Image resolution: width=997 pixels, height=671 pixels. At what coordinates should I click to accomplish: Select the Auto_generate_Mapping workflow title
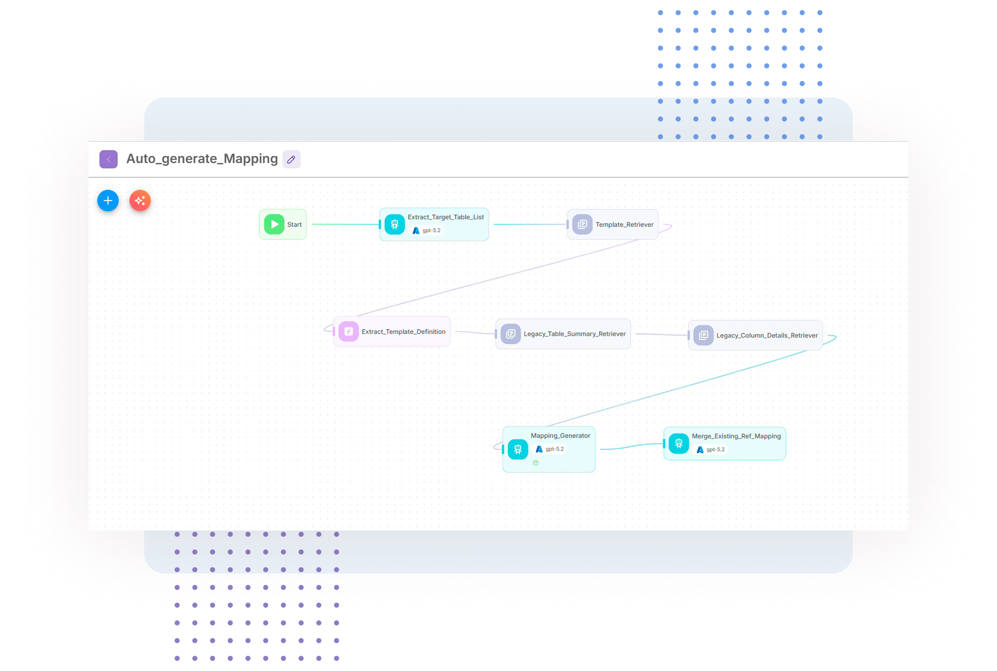202,159
